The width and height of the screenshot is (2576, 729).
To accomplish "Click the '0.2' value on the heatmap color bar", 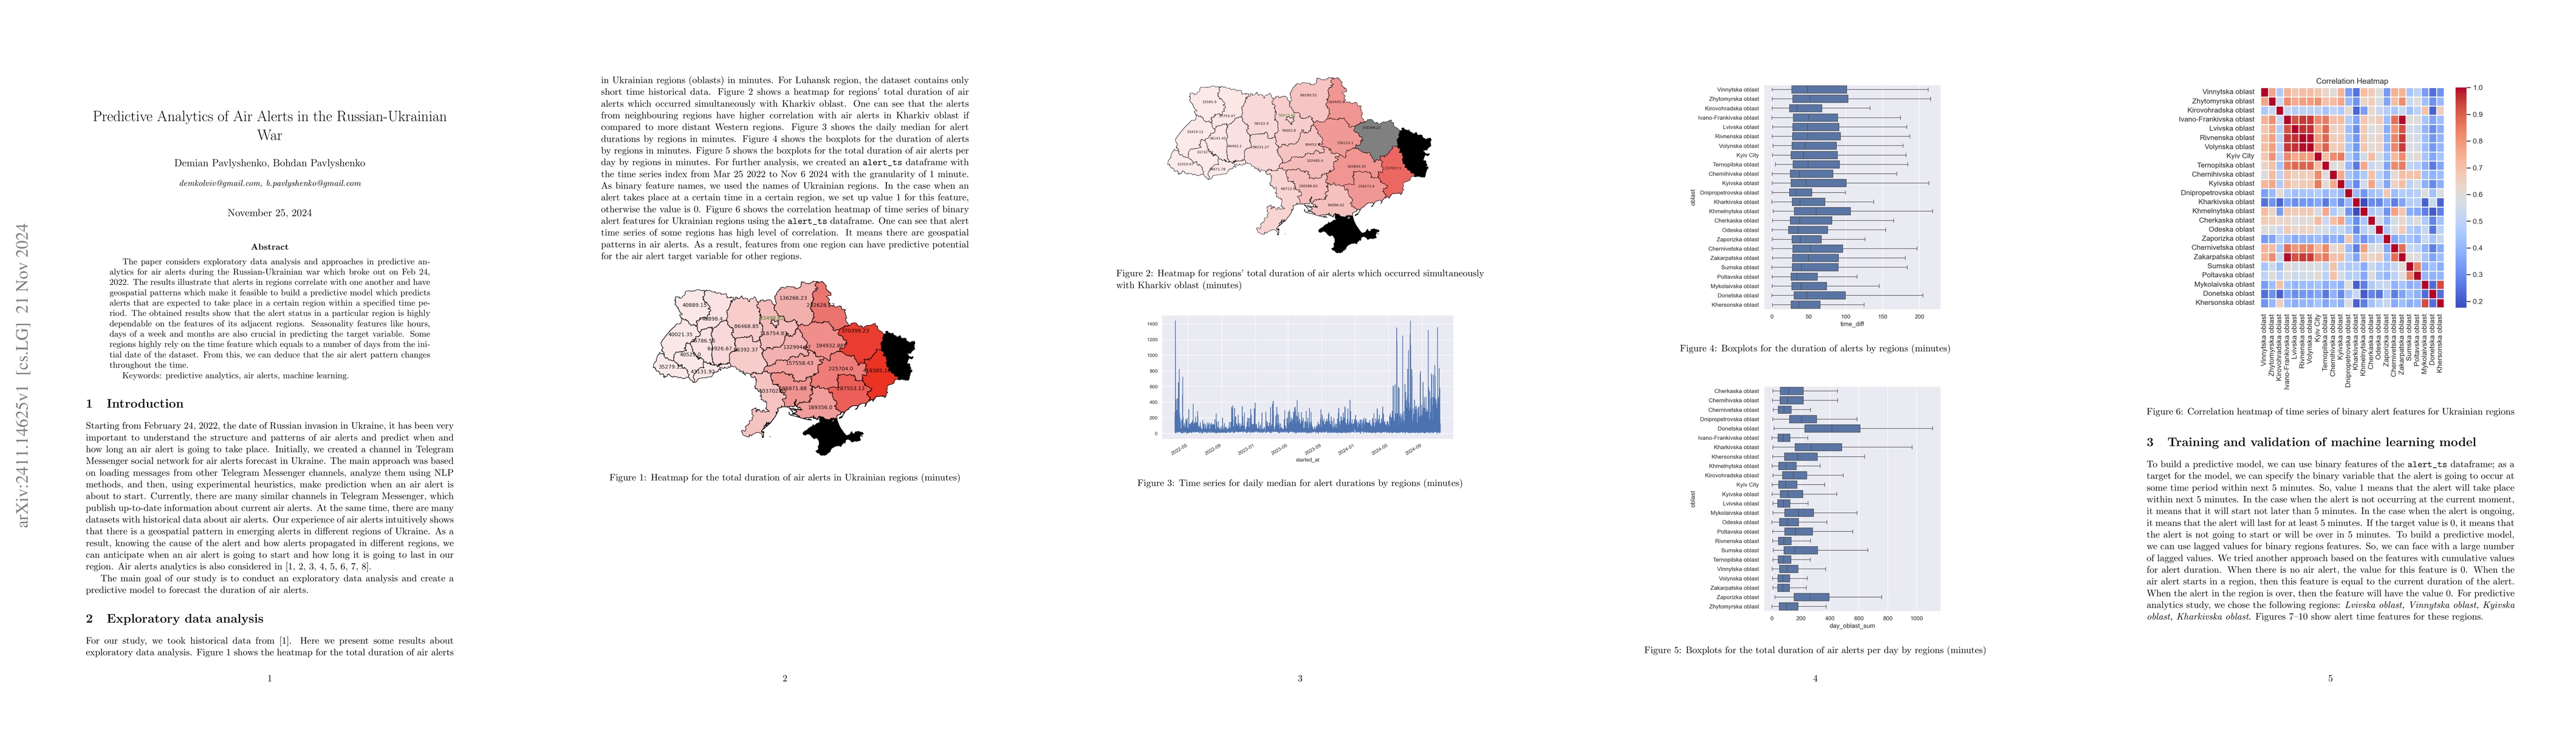I will tap(2478, 301).
